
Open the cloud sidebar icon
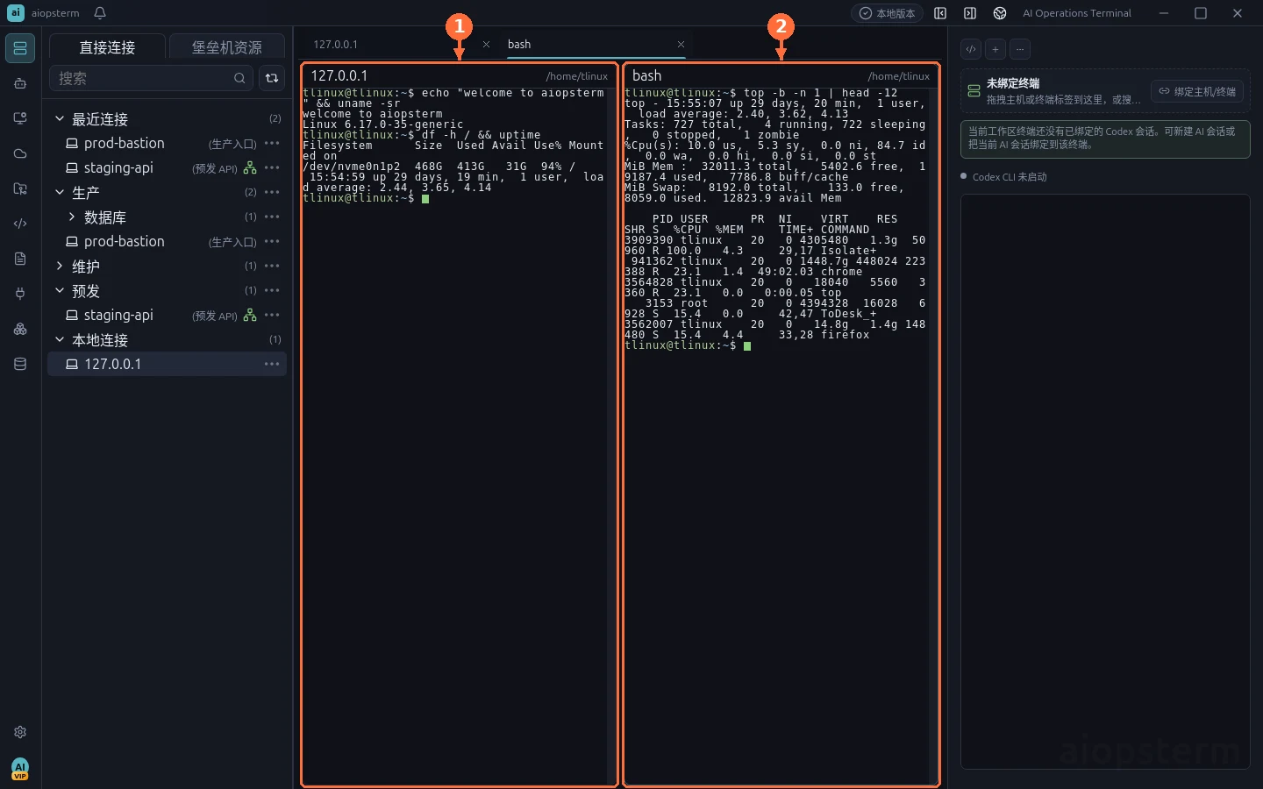click(x=20, y=153)
